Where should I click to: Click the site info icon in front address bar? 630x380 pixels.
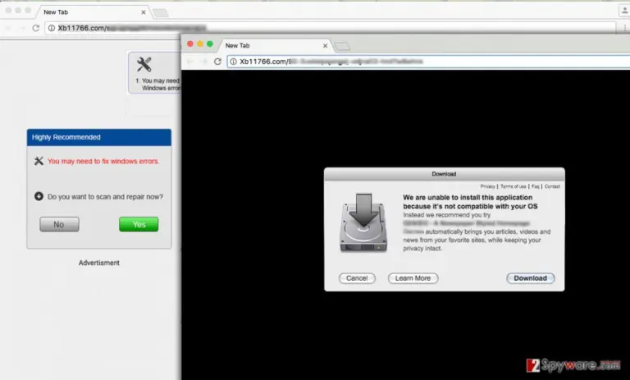pos(234,62)
